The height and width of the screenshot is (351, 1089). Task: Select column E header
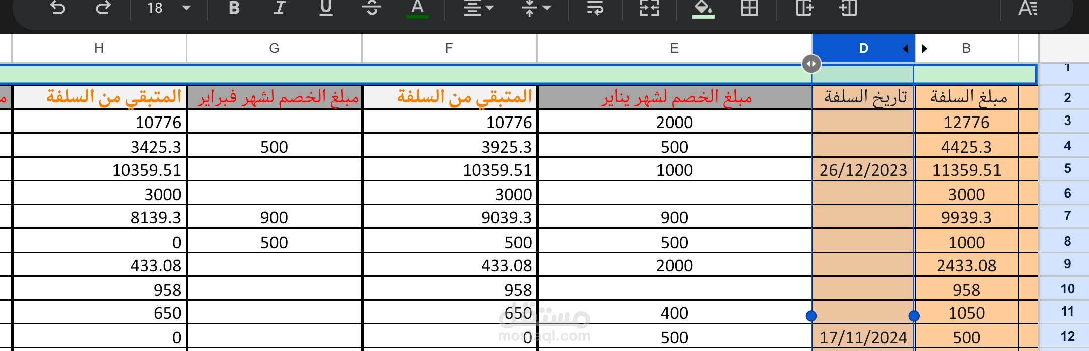674,48
